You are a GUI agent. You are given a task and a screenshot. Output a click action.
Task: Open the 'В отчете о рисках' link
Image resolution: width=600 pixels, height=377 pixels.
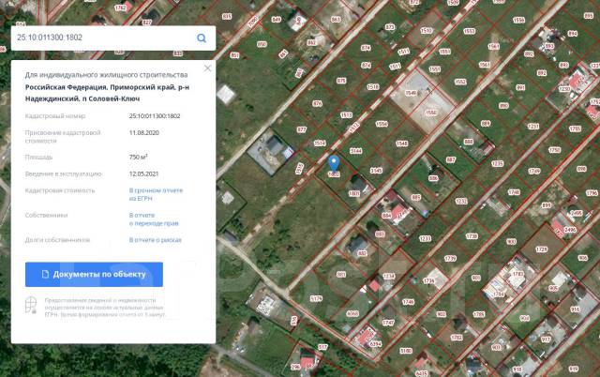(x=156, y=240)
